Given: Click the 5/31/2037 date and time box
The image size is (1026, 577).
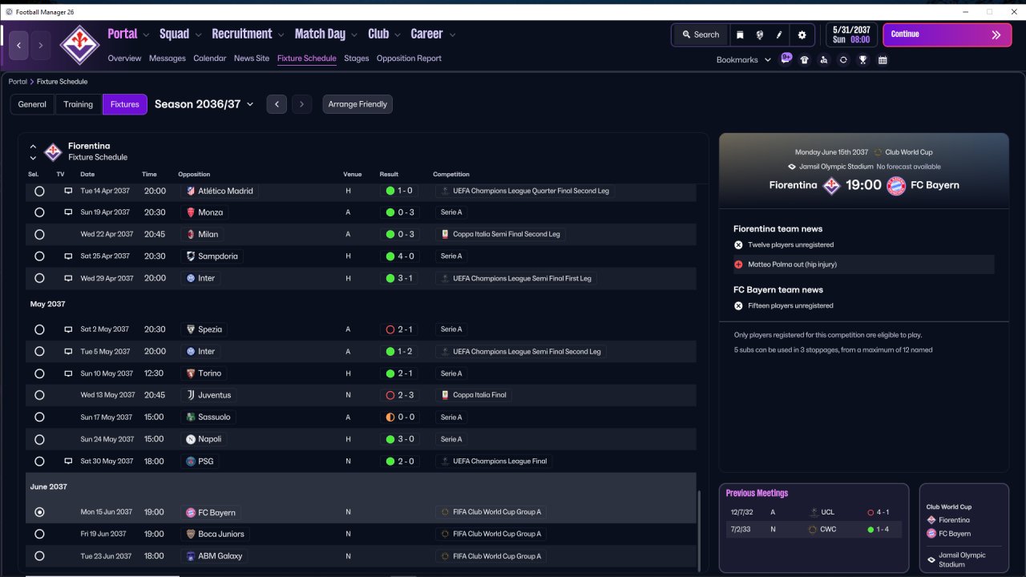Looking at the screenshot, I should click(851, 34).
